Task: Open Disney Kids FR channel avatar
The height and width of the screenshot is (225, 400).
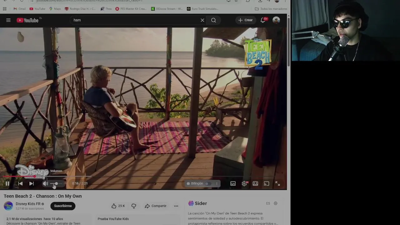Action: point(8,206)
